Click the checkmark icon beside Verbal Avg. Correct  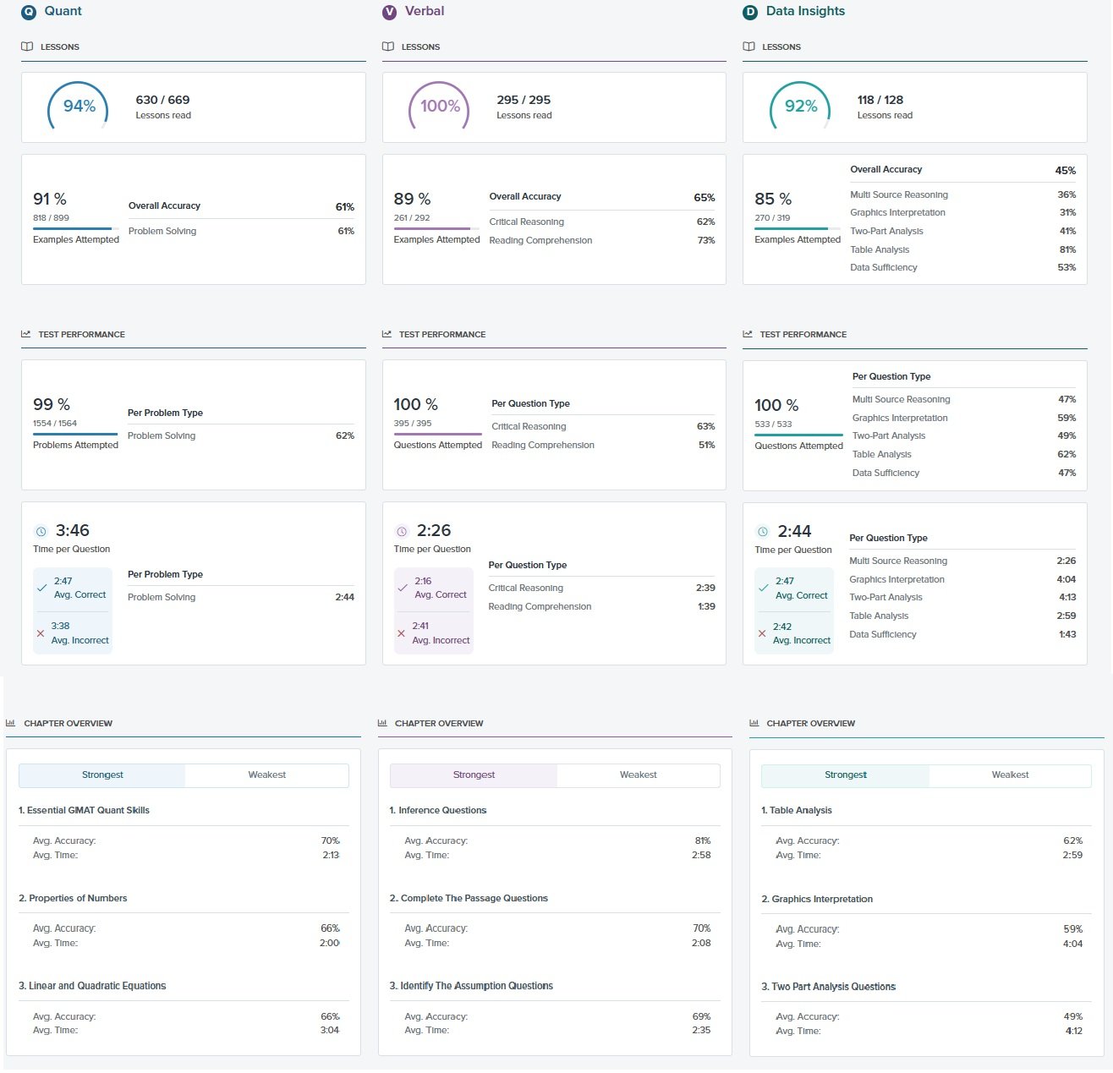[403, 588]
